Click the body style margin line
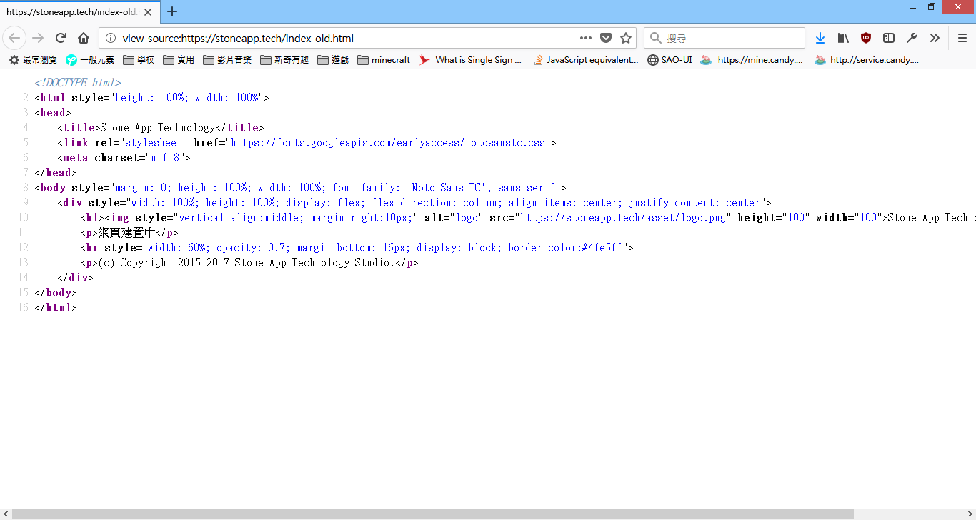The width and height of the screenshot is (976, 520). coord(300,188)
